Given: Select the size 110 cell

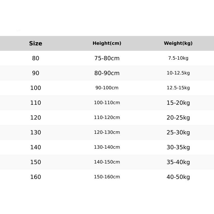Looking at the screenshot, I should 36,103.
